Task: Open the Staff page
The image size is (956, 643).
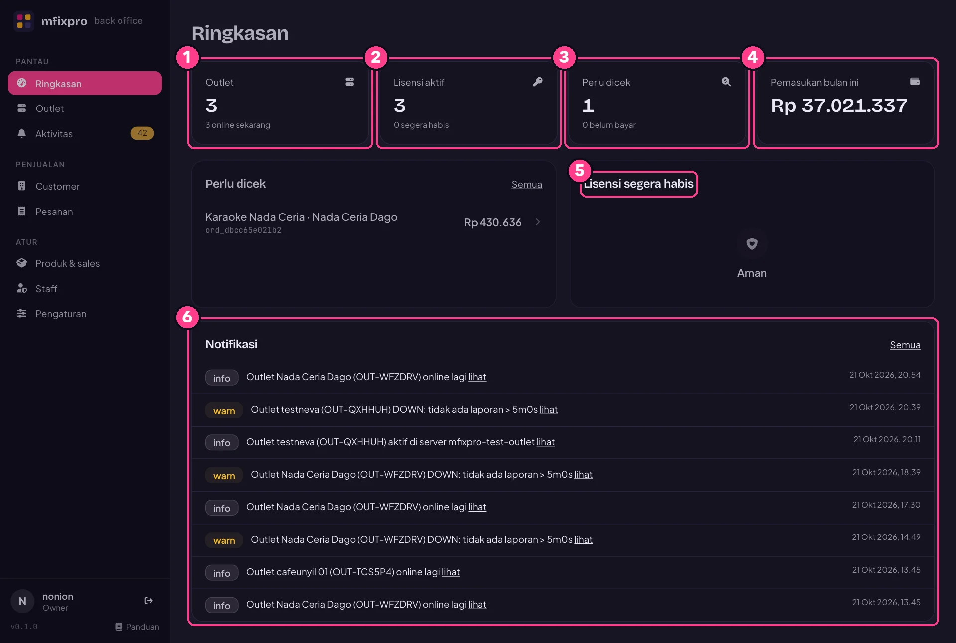Action: 85,288
